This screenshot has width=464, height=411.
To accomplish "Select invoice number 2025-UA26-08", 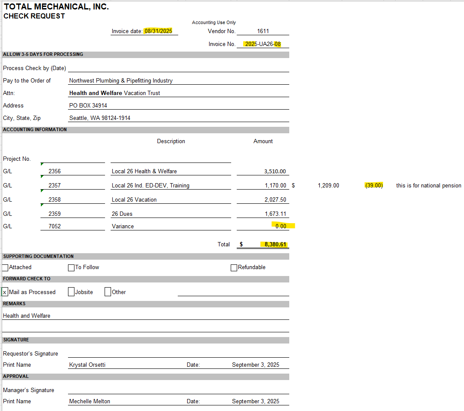I will coord(263,44).
